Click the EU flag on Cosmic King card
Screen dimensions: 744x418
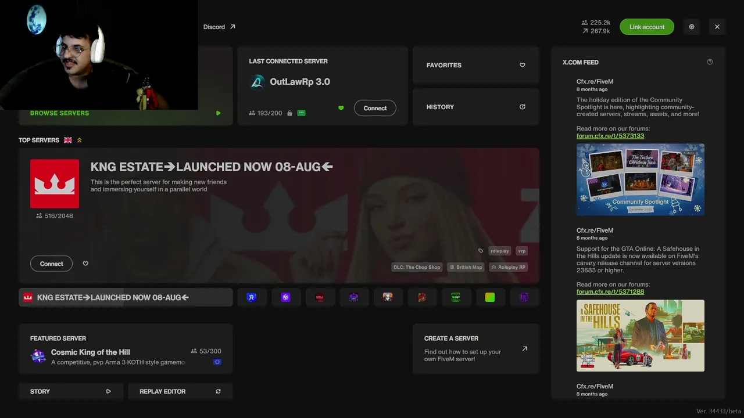point(217,362)
